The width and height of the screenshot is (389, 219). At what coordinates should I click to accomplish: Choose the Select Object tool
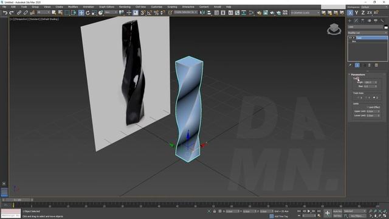[54, 13]
